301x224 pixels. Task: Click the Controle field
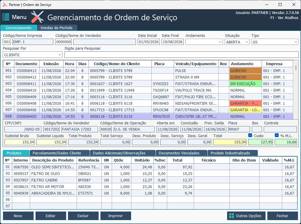(x=280, y=129)
